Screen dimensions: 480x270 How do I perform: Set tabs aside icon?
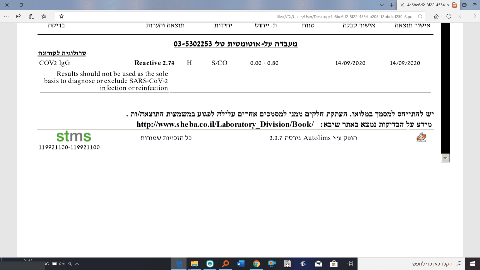click(x=465, y=5)
